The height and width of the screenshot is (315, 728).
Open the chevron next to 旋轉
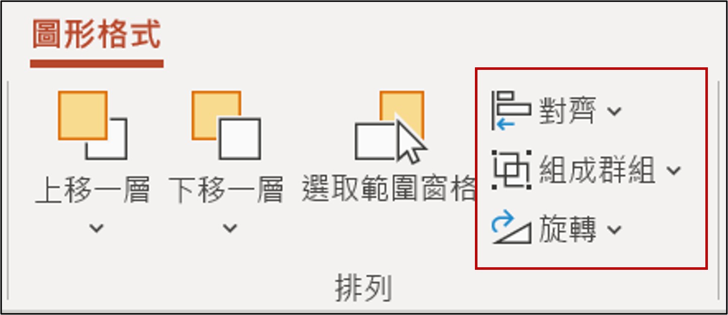pos(614,230)
